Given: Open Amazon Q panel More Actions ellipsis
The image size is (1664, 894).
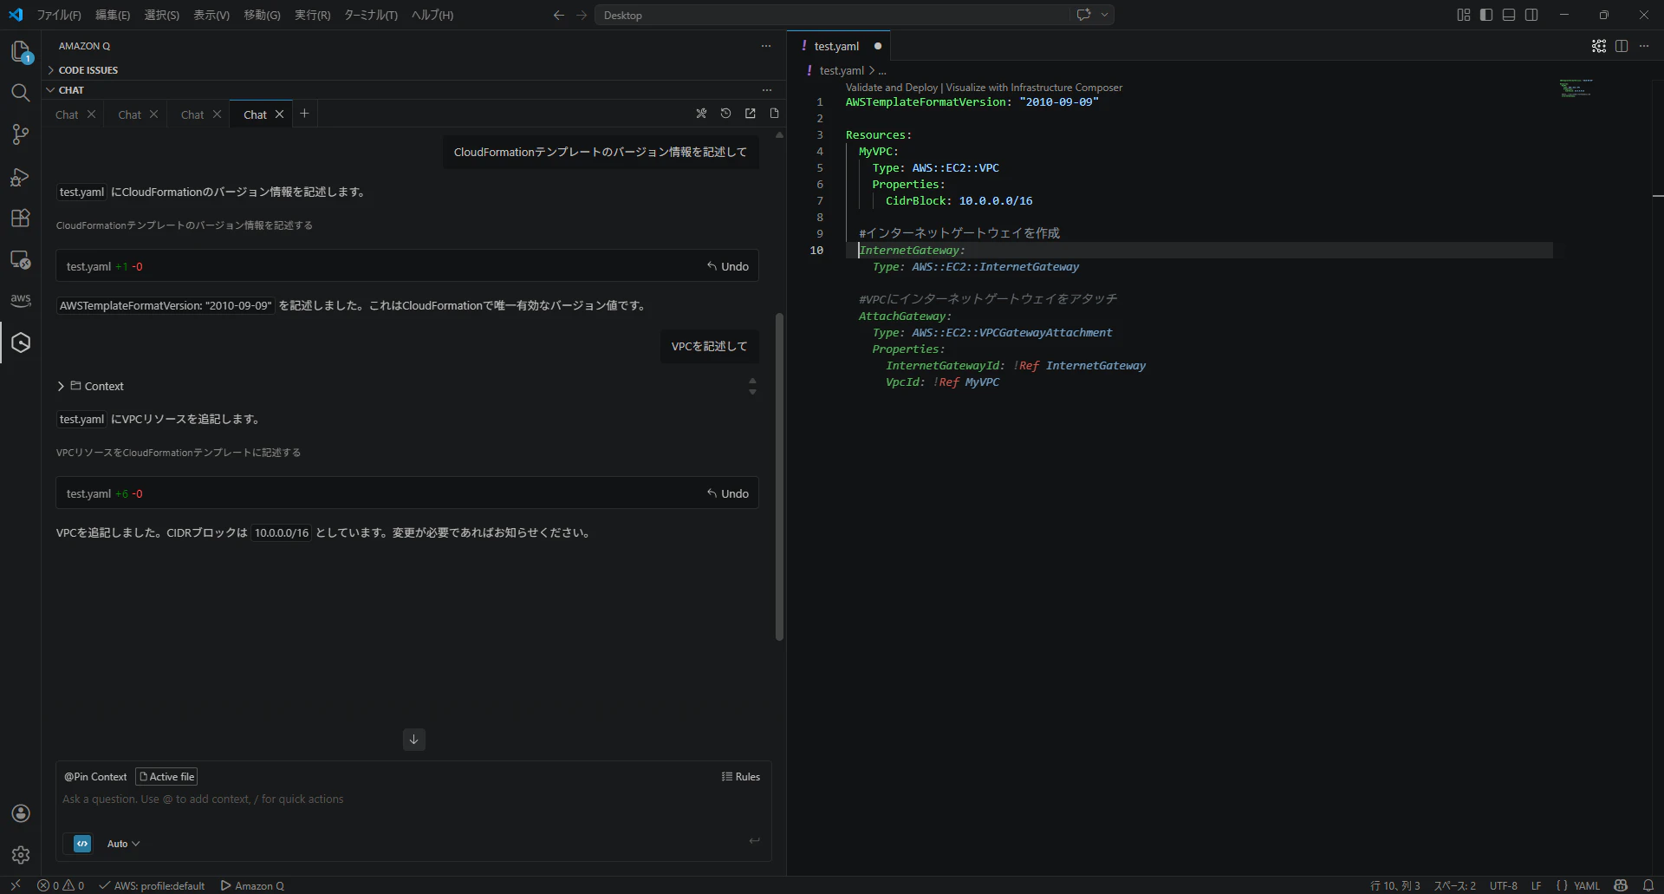Looking at the screenshot, I should 766,46.
